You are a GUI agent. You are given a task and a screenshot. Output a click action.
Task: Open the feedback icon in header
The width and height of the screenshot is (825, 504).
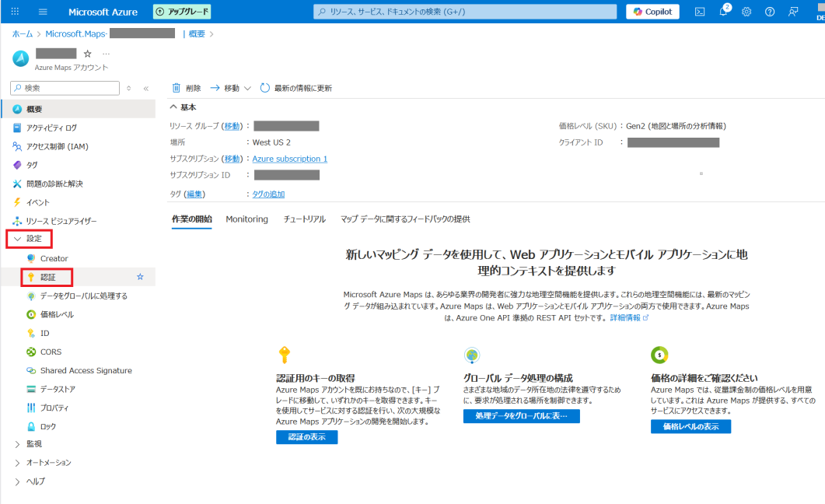[x=793, y=12]
